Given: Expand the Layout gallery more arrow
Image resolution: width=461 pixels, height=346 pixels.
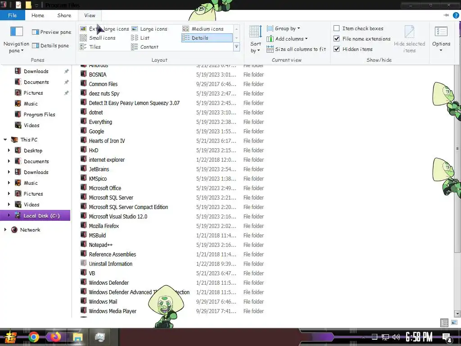Looking at the screenshot, I should click(237, 47).
